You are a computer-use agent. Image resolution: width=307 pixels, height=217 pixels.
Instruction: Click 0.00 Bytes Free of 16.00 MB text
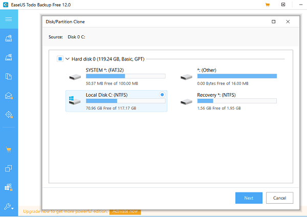pyautogui.click(x=223, y=83)
